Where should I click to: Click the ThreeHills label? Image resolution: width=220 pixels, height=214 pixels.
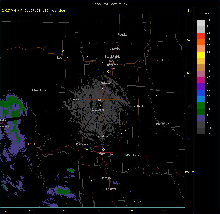point(137,106)
